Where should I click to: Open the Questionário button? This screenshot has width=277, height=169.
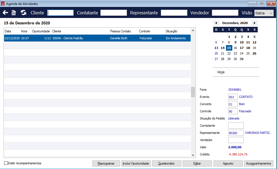(x=166, y=163)
